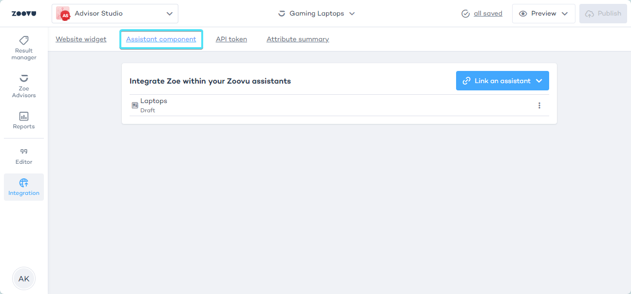
Task: Select the Integration sidebar icon
Action: pyautogui.click(x=24, y=187)
